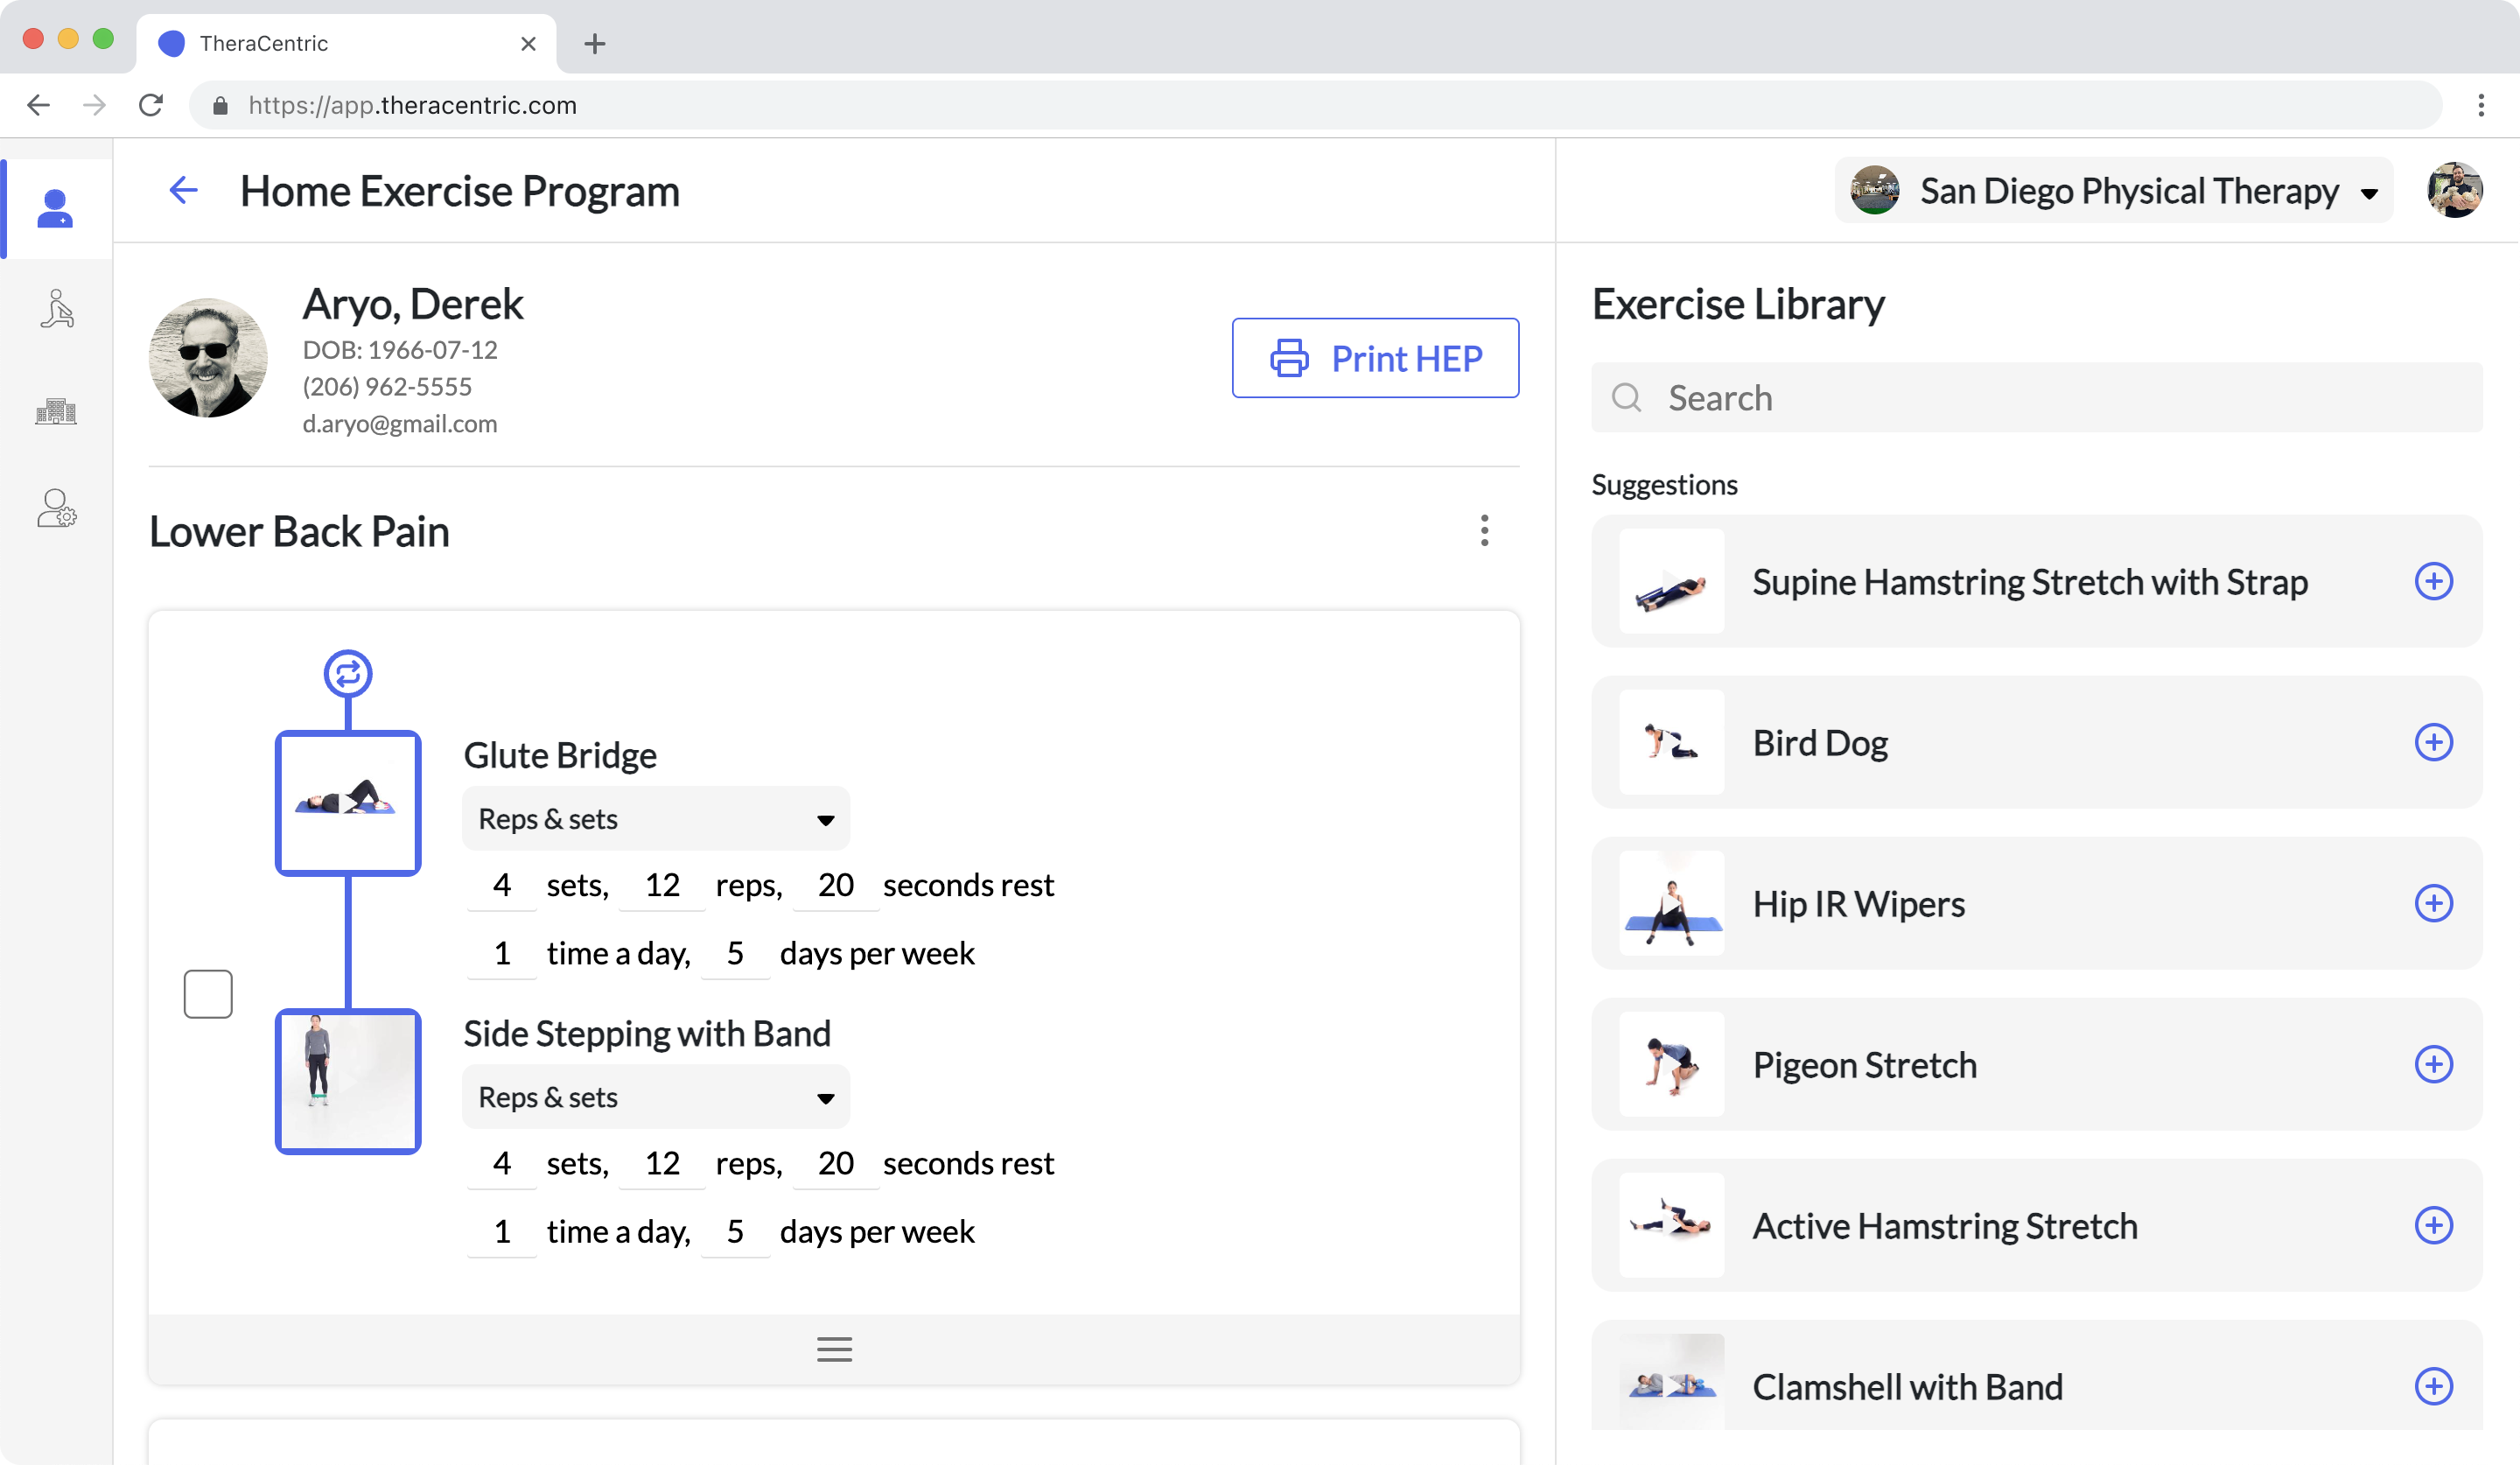Add Bird Dog to the program

(x=2433, y=742)
